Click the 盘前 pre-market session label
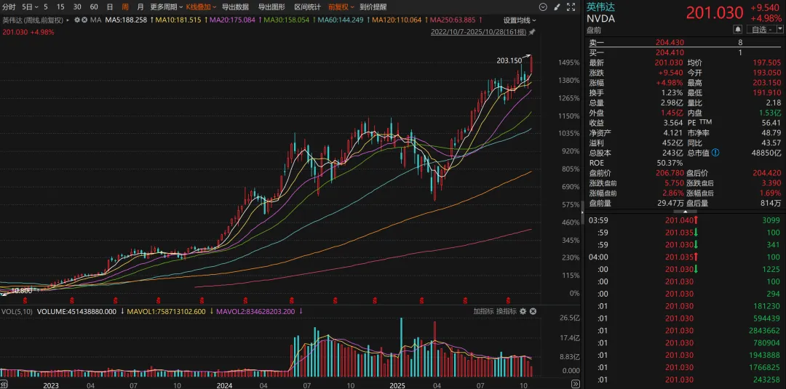This screenshot has width=786, height=389. click(593, 30)
